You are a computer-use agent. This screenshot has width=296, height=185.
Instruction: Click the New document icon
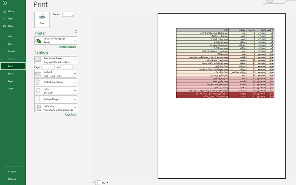coord(5,18)
